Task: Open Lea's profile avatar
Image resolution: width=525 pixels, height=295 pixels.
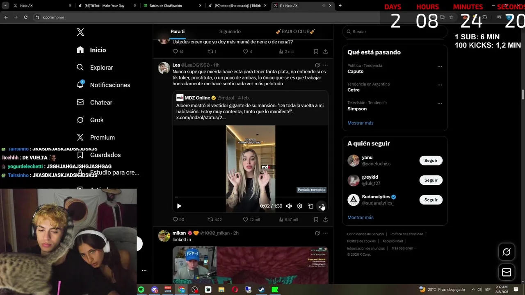Action: point(164,68)
